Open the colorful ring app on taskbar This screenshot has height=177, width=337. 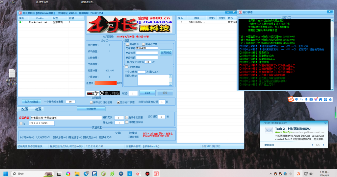(x=68, y=174)
